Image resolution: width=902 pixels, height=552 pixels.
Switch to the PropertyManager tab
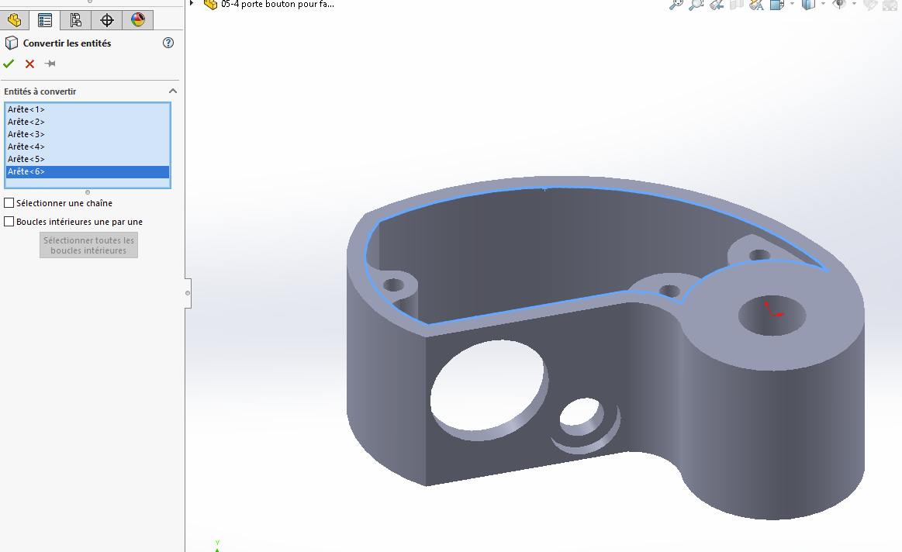45,20
